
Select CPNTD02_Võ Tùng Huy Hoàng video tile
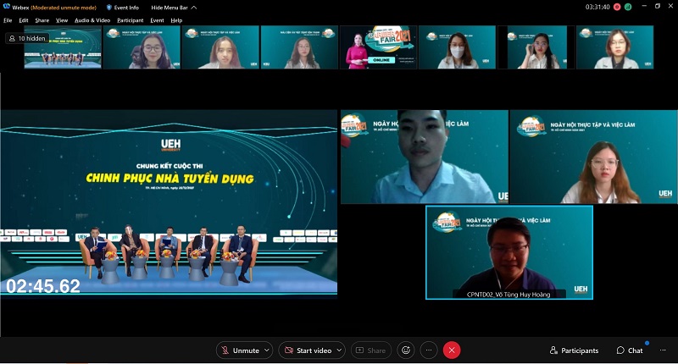[509, 252]
